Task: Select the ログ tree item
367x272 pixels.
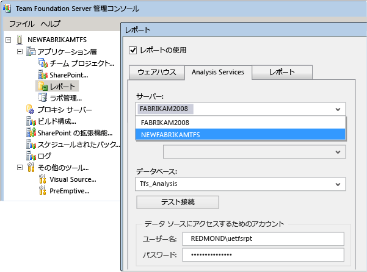Action: pos(45,156)
